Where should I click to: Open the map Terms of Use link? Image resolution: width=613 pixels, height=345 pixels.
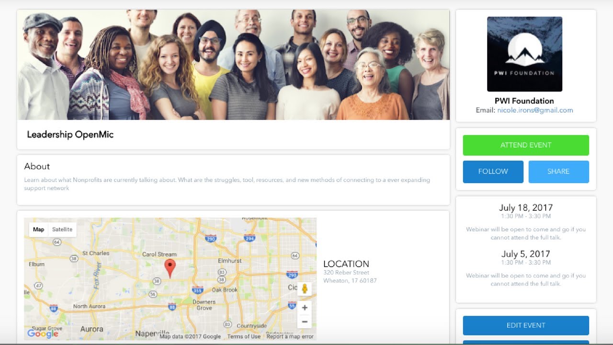click(x=244, y=336)
